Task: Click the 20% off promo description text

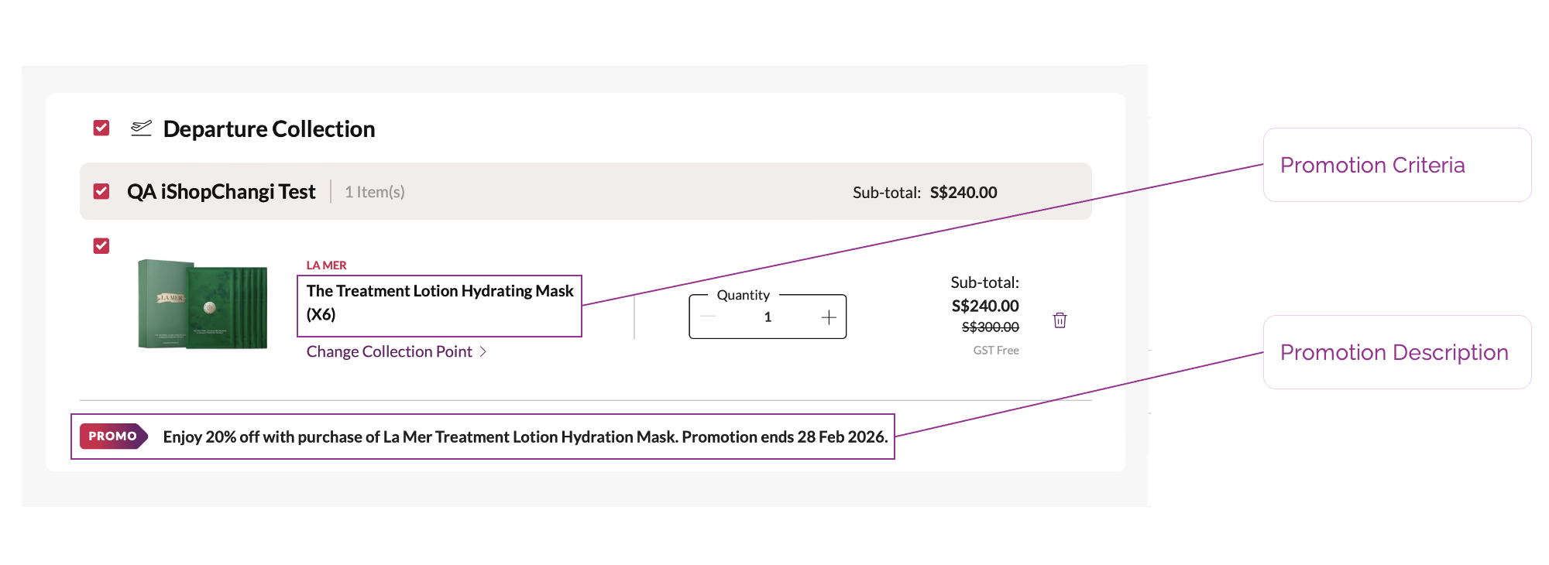Action: pyautogui.click(x=525, y=437)
